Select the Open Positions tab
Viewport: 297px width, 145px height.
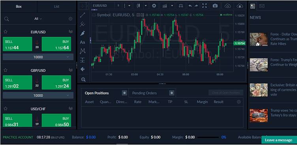pyautogui.click(x=105, y=93)
